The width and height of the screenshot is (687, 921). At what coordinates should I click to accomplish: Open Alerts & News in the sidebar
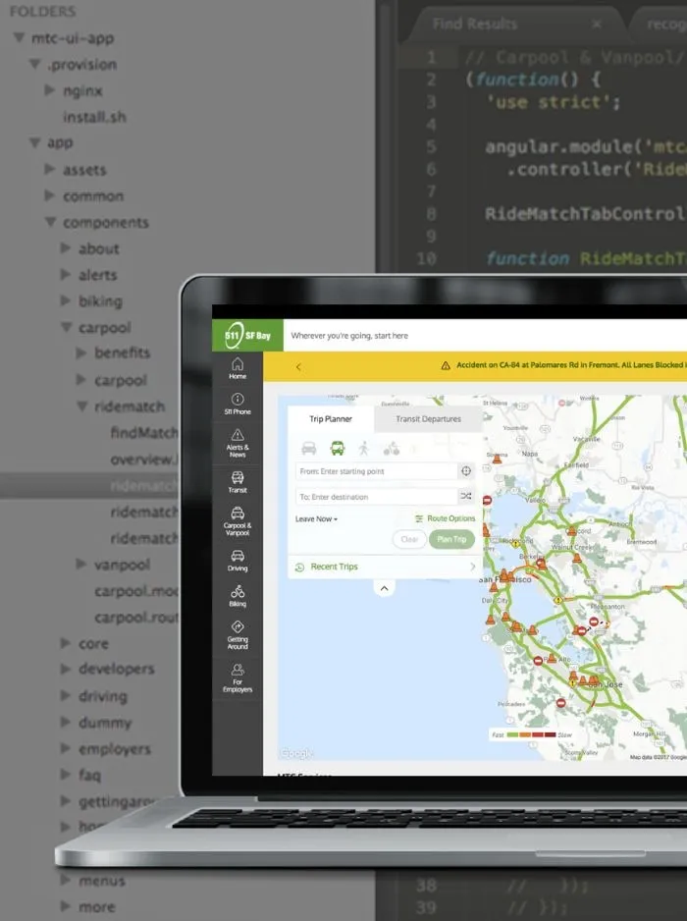(x=238, y=443)
